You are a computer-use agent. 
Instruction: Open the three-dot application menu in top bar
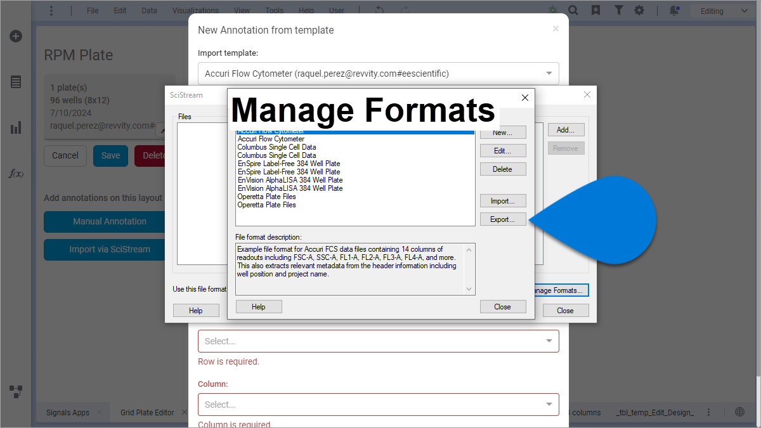[51, 11]
